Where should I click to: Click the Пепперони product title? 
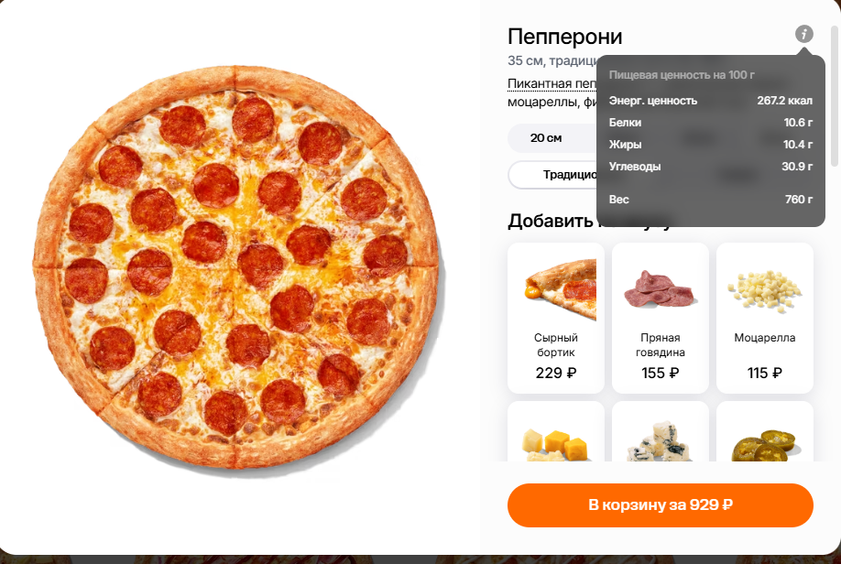pos(564,37)
